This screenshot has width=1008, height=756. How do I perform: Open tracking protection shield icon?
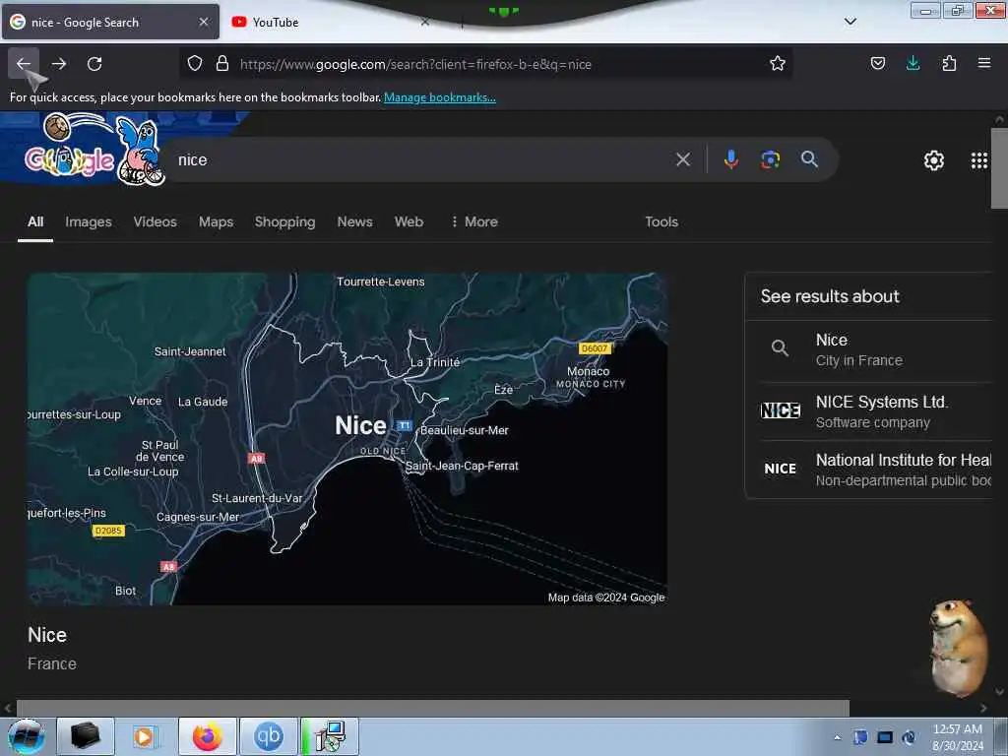195,63
